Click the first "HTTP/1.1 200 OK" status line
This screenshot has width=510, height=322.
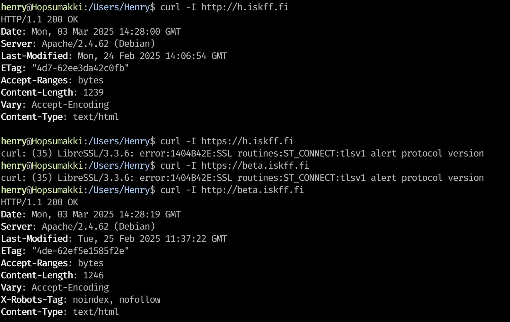pyautogui.click(x=40, y=19)
